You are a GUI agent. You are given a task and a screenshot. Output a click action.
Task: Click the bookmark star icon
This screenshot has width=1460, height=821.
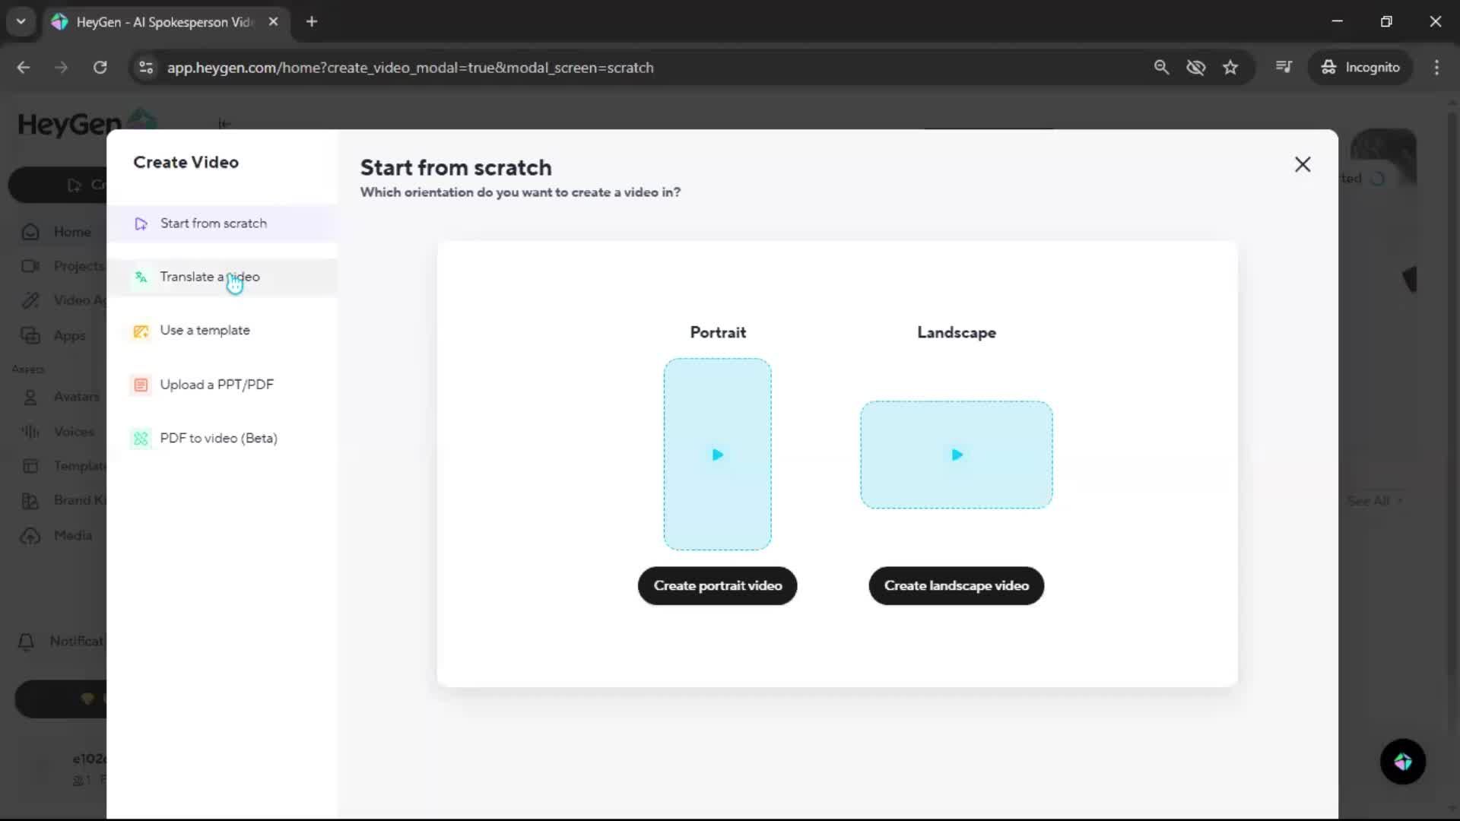(1230, 67)
